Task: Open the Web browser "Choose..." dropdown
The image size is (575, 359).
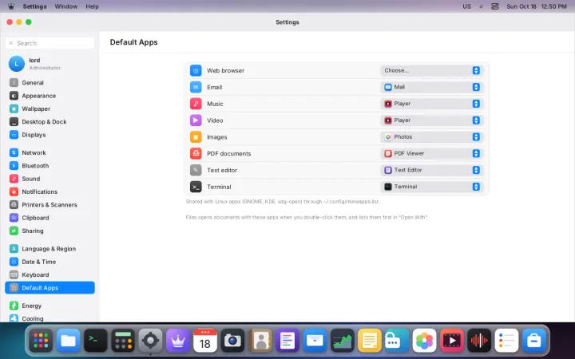Action: pos(431,70)
